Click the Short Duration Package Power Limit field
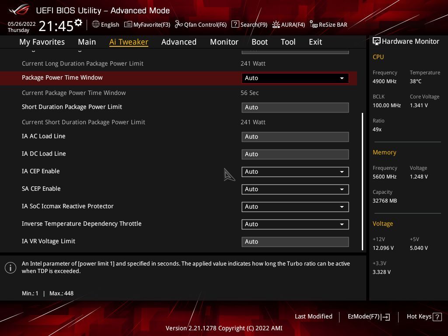 [295, 108]
